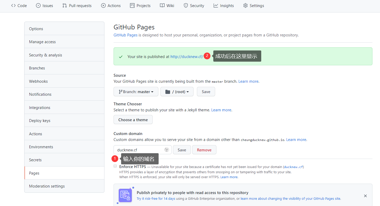Toggle the Enforce HTTPS checkbox
The width and height of the screenshot is (380, 206).
115,166
